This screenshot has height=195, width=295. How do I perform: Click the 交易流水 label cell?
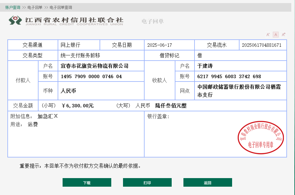click(x=217, y=45)
